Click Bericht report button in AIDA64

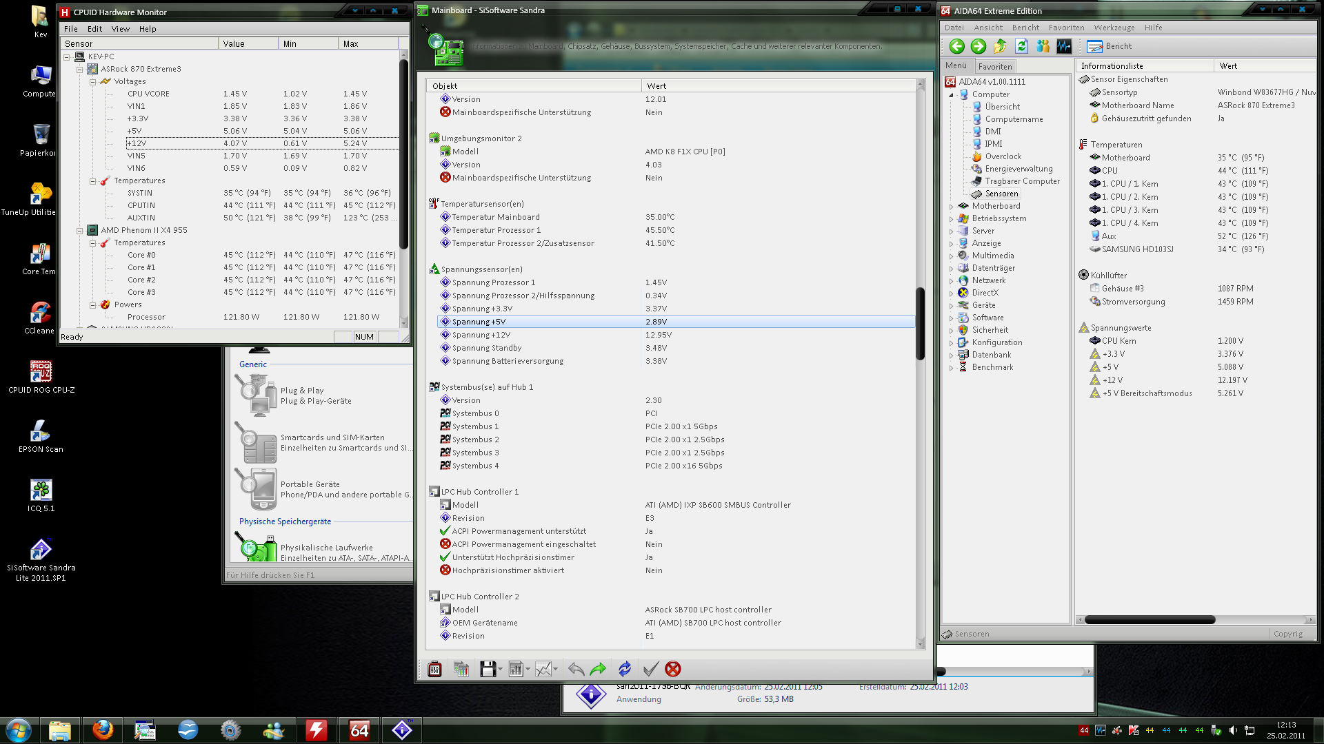[x=1110, y=46]
